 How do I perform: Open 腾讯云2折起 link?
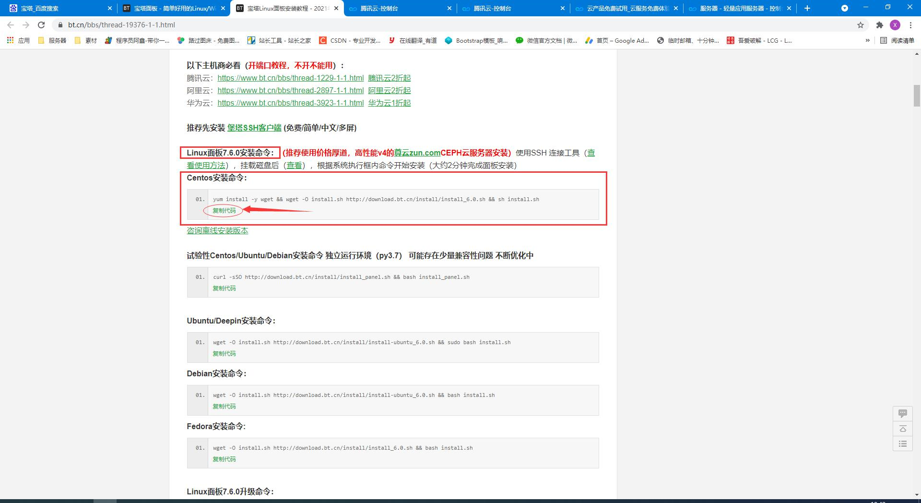[x=389, y=78]
